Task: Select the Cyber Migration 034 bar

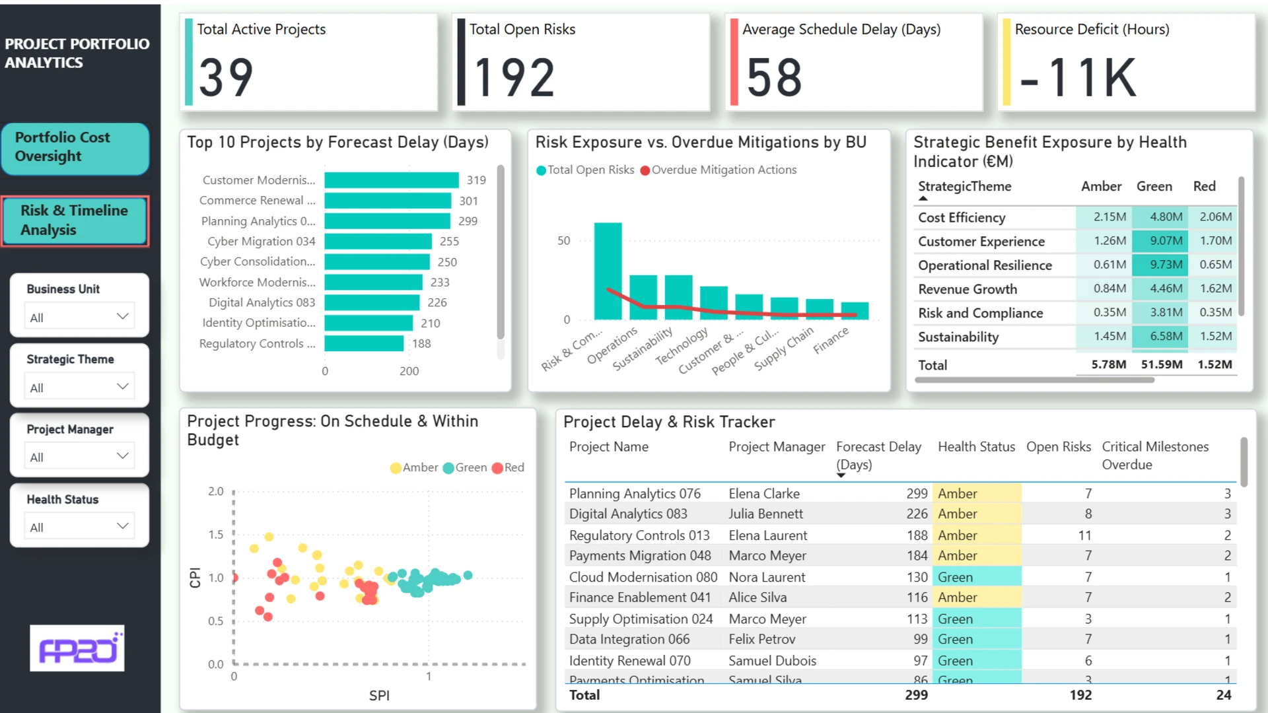Action: [378, 242]
